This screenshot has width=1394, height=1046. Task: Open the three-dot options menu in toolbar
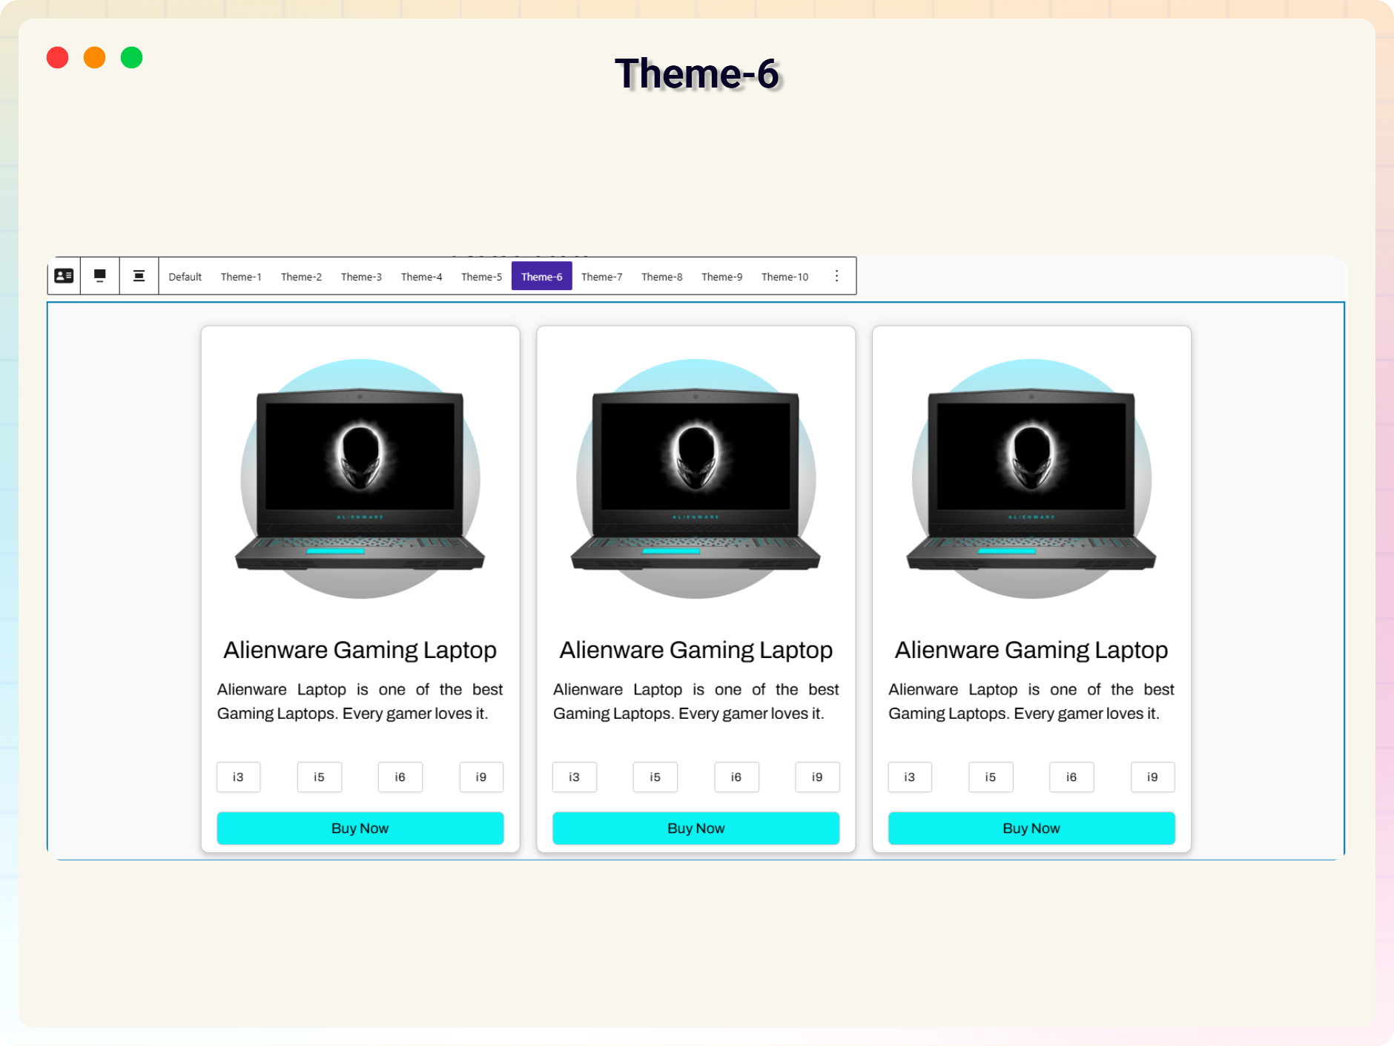click(x=836, y=276)
